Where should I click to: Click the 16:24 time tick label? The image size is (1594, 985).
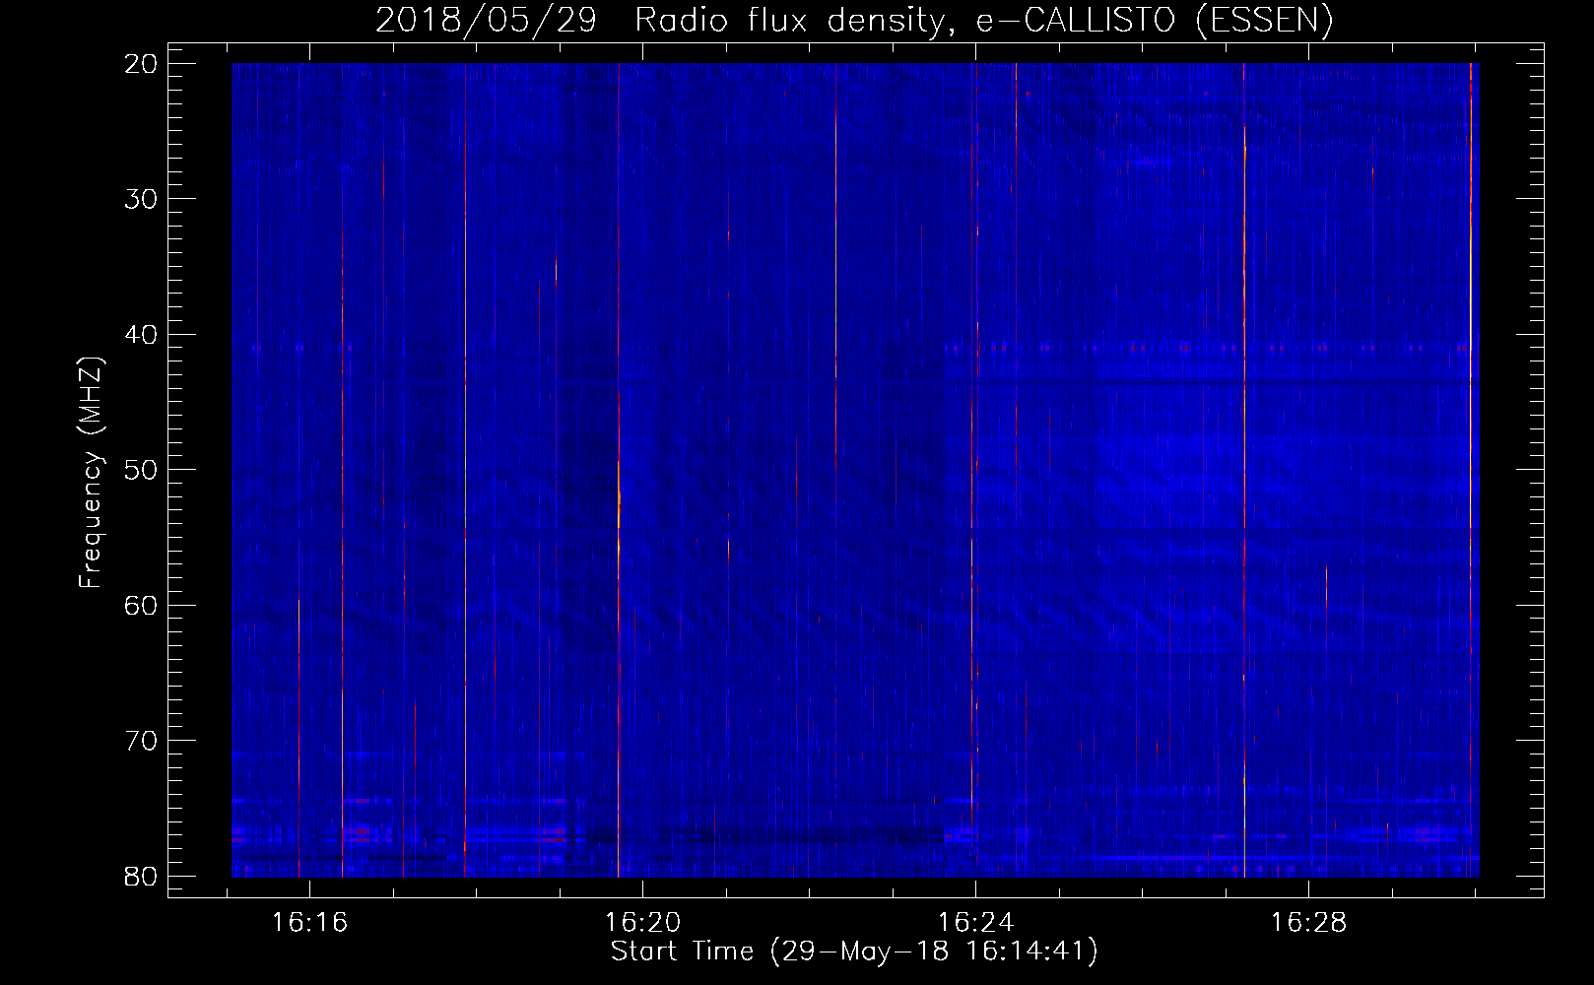tap(975, 923)
